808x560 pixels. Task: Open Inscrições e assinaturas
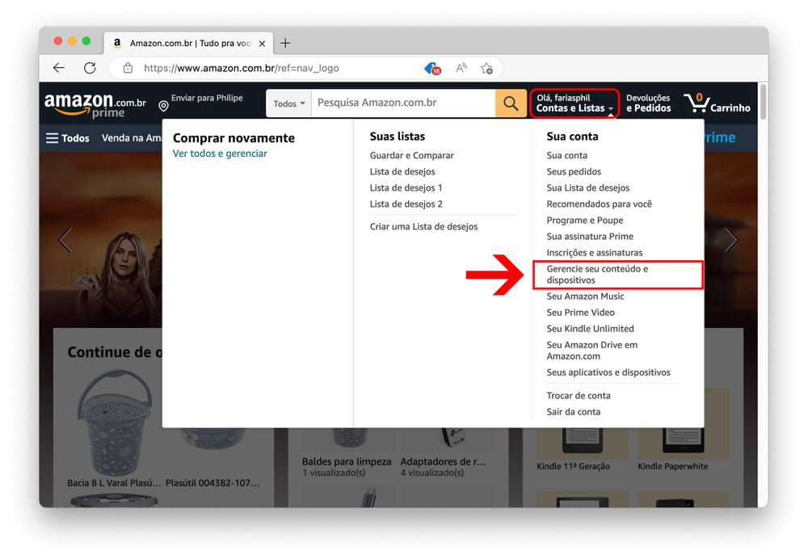click(x=595, y=253)
